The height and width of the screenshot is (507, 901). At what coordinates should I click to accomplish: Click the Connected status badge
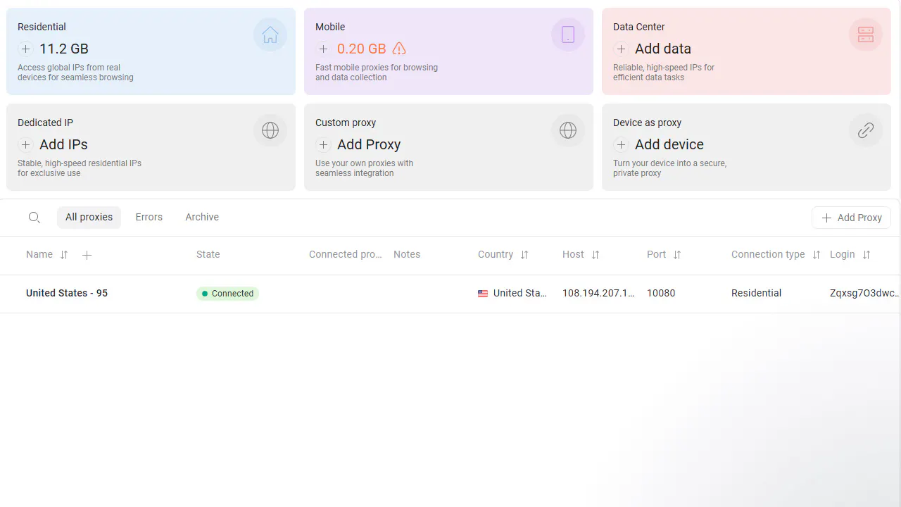click(227, 294)
